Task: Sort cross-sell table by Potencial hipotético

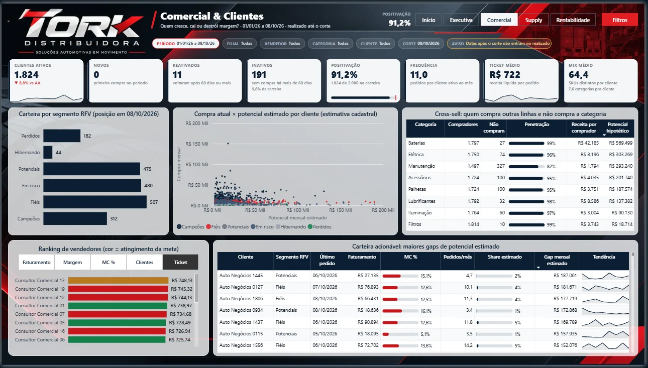Action: 617,128
